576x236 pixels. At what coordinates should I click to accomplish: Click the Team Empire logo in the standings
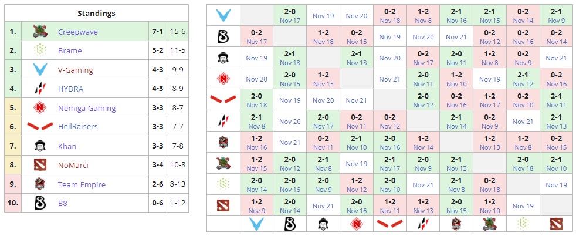[x=40, y=184]
